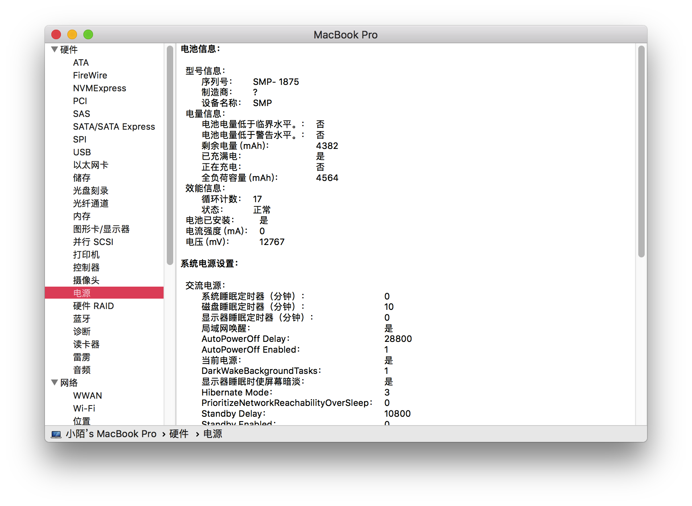The width and height of the screenshot is (692, 506).
Task: Click the voltage value 12767
Action: click(x=272, y=242)
